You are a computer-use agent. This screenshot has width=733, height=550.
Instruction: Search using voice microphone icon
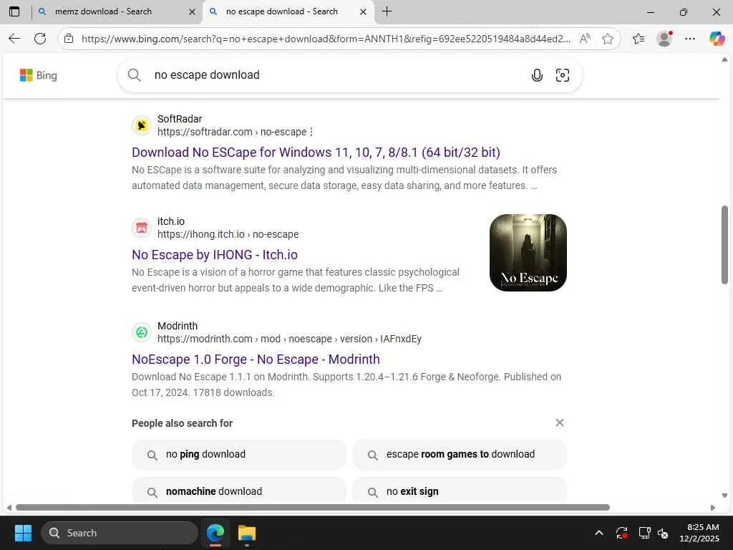click(537, 75)
